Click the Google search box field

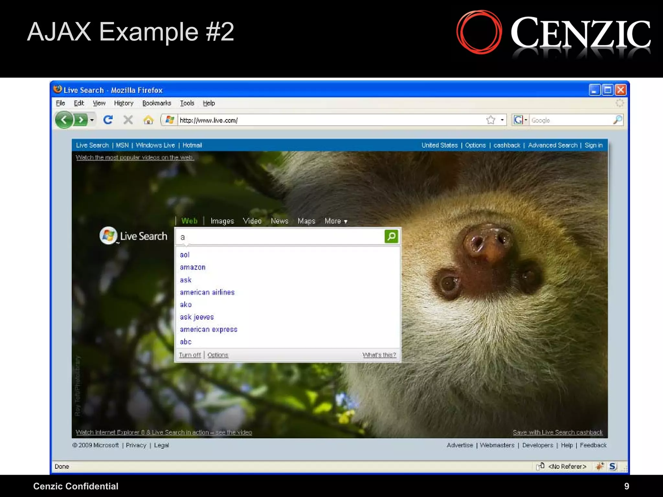(571, 120)
